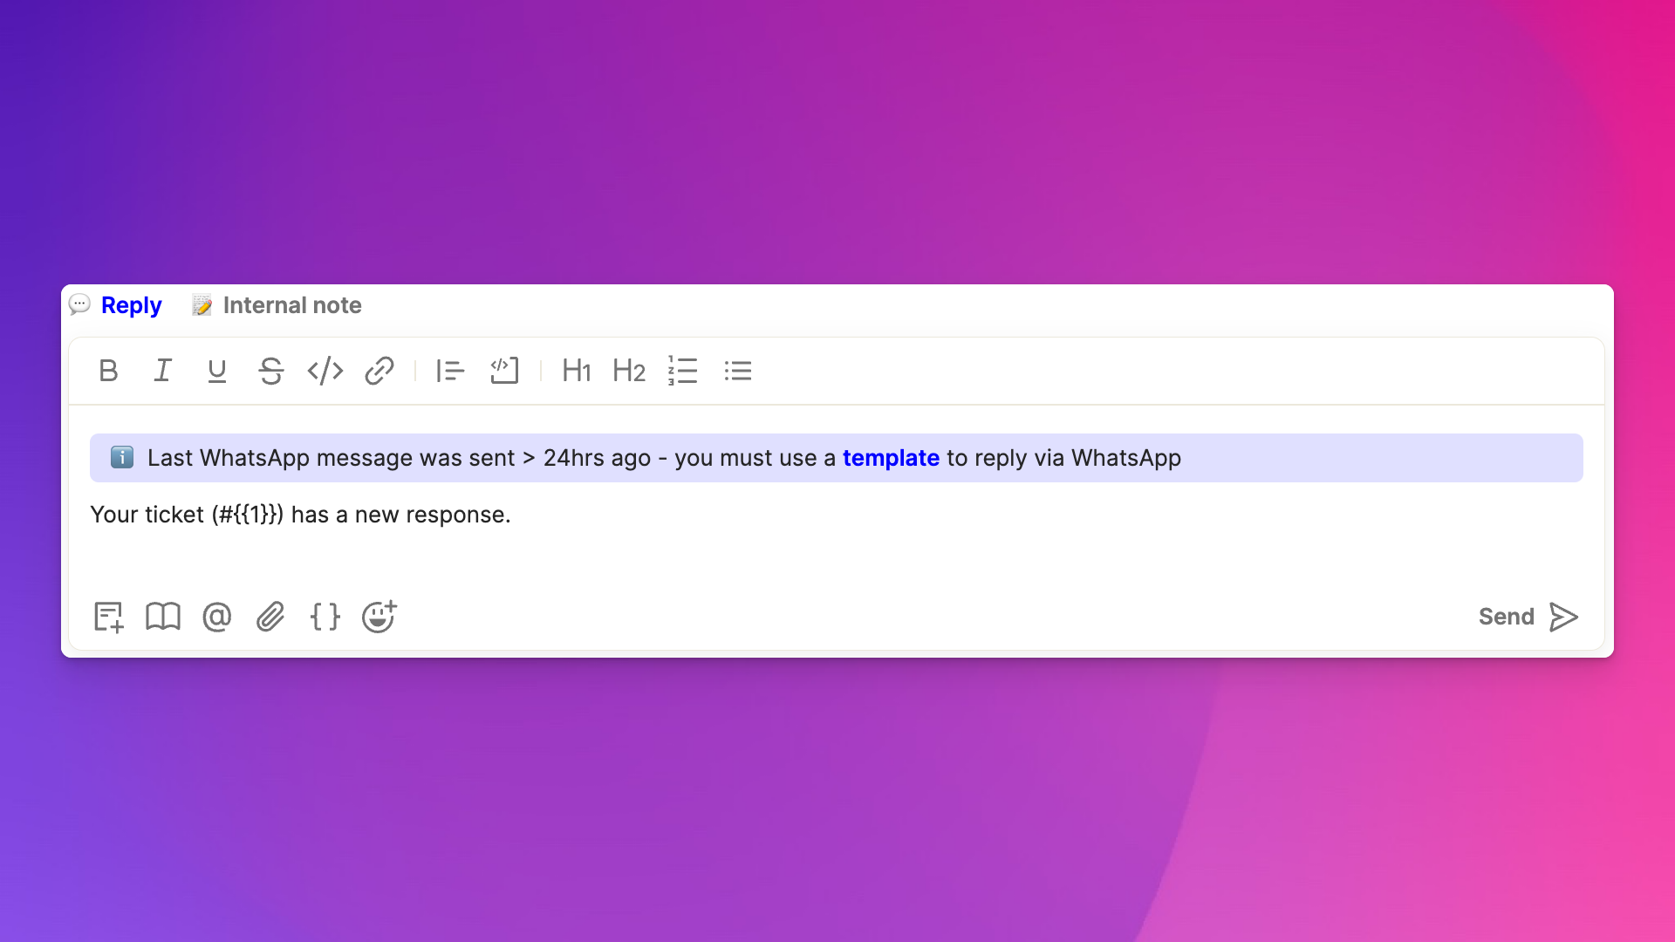The width and height of the screenshot is (1675, 942).
Task: Open the knowledge base book icon
Action: click(x=162, y=617)
